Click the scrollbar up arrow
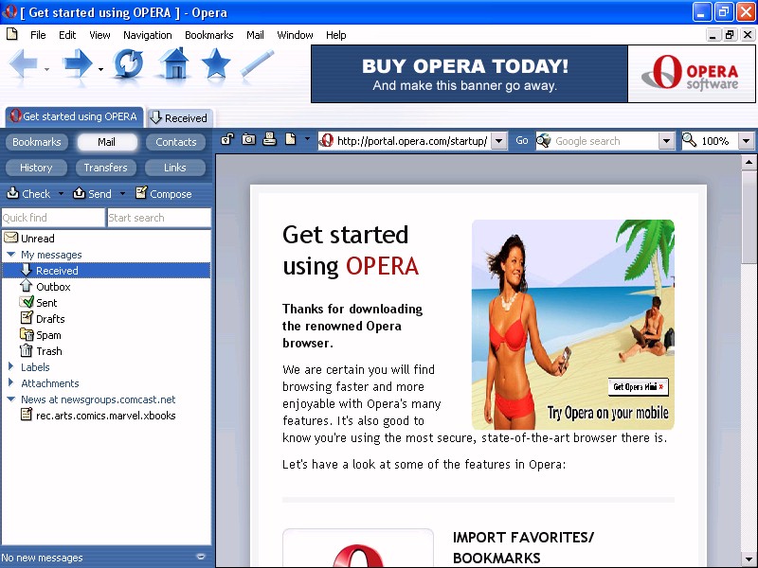 pyautogui.click(x=749, y=162)
